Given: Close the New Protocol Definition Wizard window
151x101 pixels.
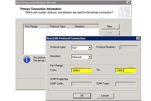Looking at the screenshot, I should [x=129, y=3].
